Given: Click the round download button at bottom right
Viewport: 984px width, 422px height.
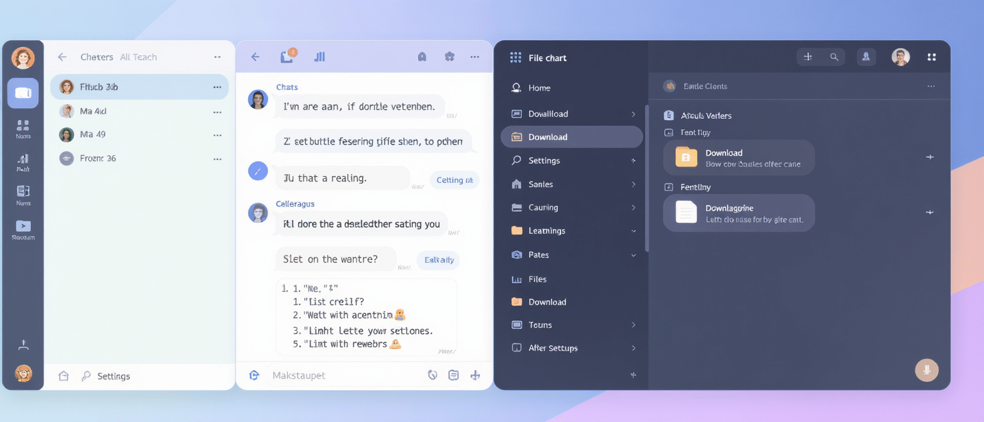Looking at the screenshot, I should pyautogui.click(x=927, y=369).
